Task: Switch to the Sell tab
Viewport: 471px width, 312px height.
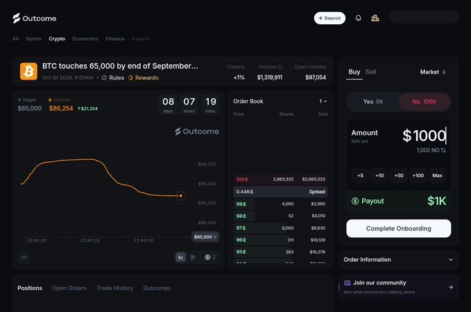Action: click(x=370, y=72)
